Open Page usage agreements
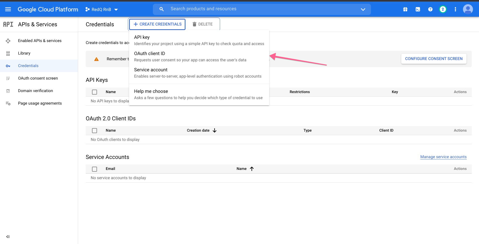The height and width of the screenshot is (244, 479). (40, 103)
